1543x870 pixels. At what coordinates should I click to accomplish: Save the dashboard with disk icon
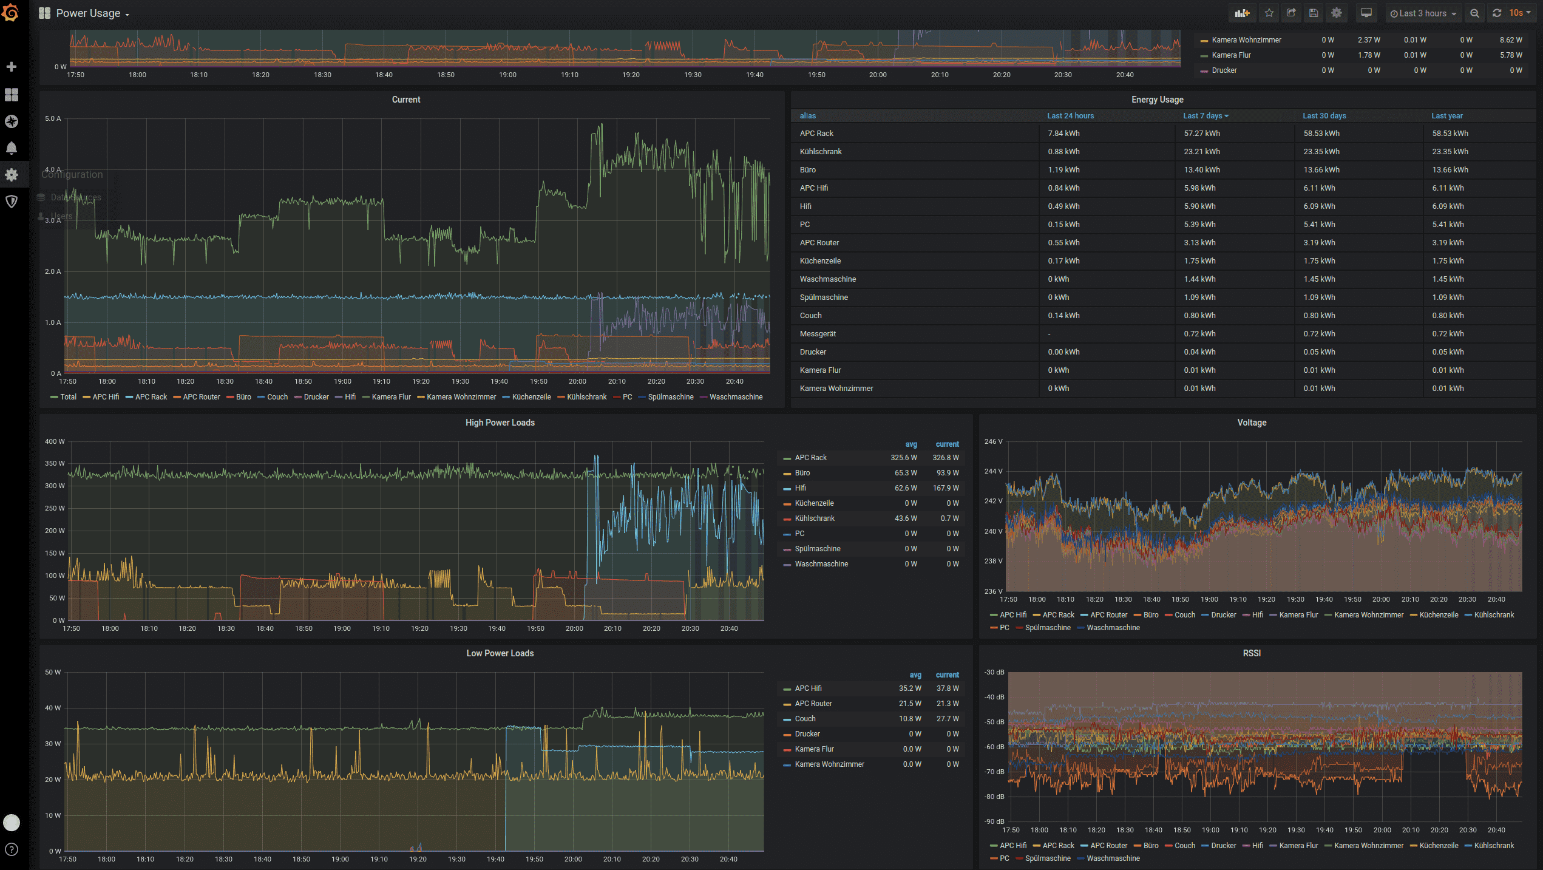[x=1314, y=13]
